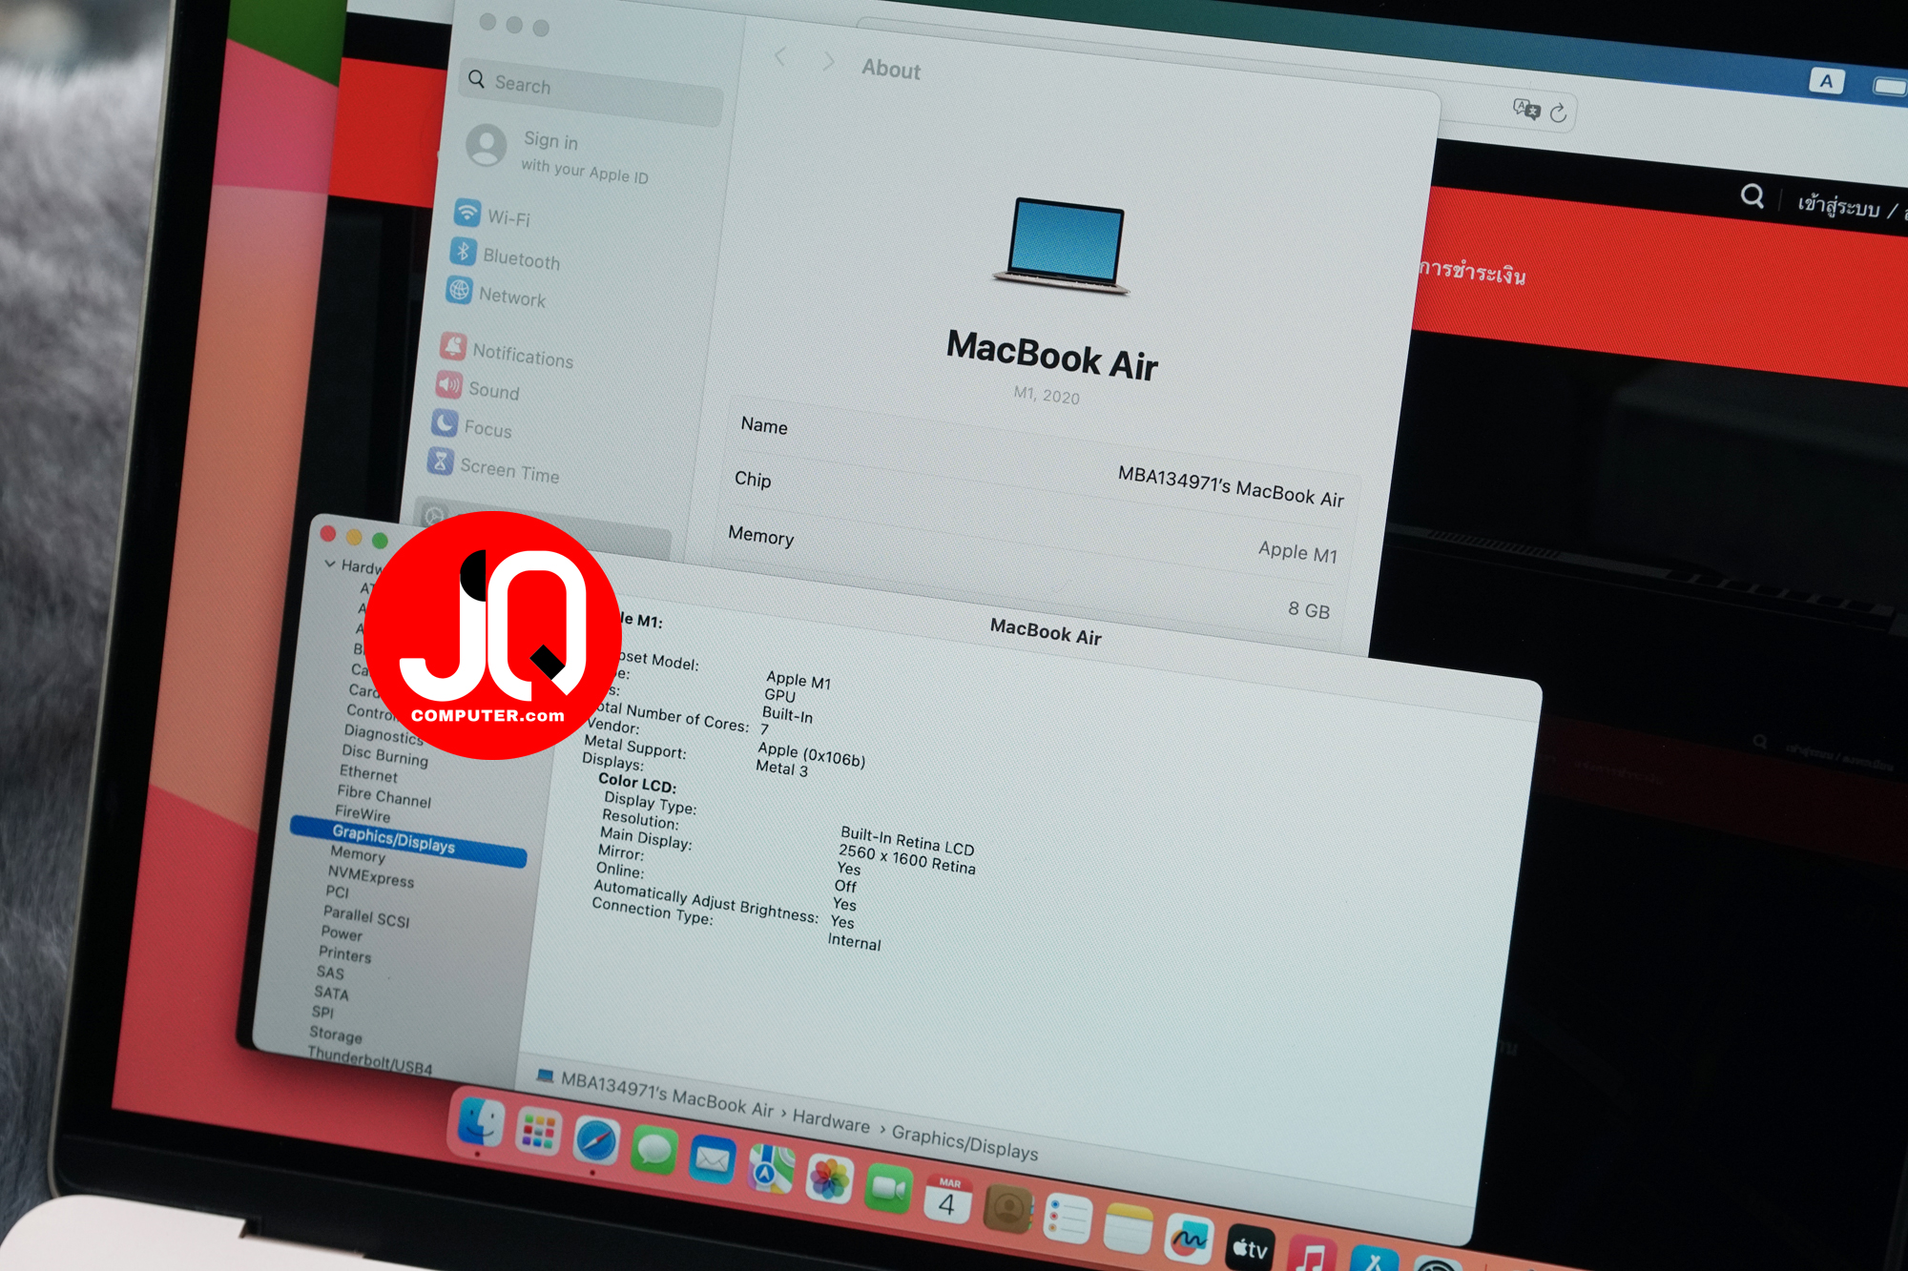
Task: Select Thunderbolt/USB4 in hardware list
Action: pos(370,1060)
